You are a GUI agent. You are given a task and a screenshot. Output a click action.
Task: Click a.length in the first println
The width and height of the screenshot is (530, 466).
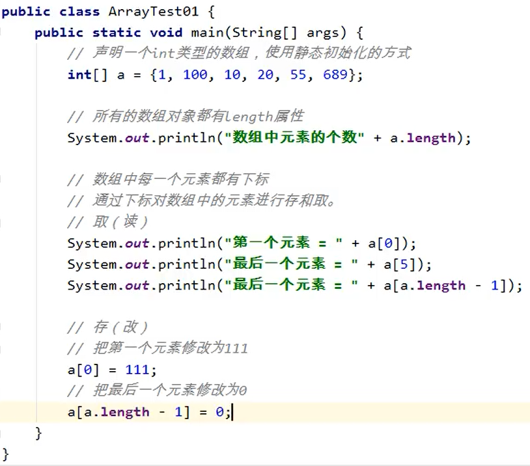423,138
